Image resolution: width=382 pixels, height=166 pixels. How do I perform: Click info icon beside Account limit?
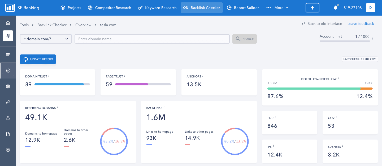coord(372,39)
